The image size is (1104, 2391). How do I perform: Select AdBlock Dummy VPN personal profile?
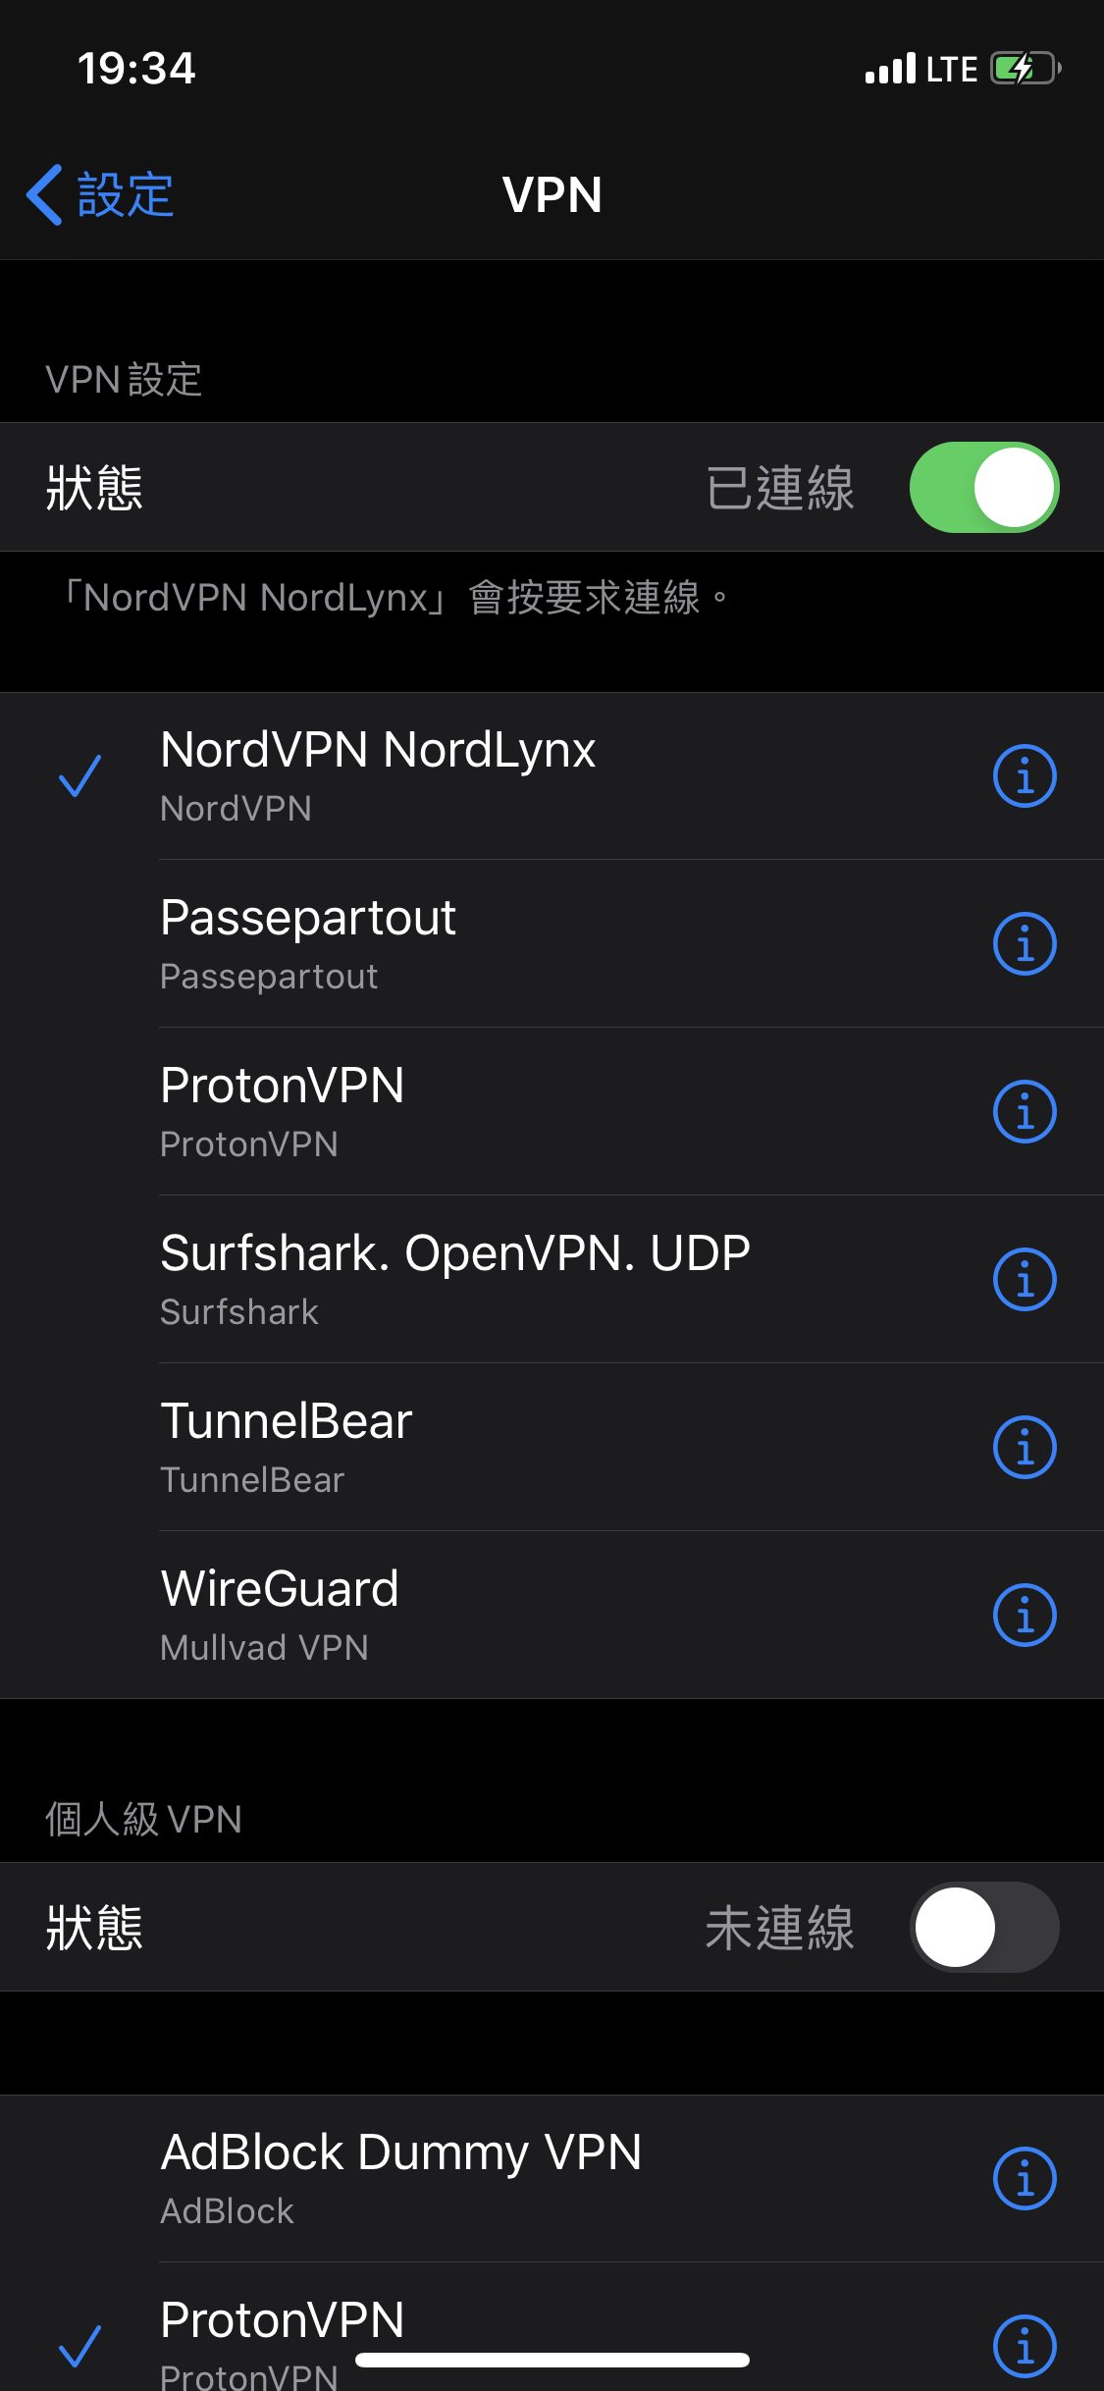pos(552,2179)
